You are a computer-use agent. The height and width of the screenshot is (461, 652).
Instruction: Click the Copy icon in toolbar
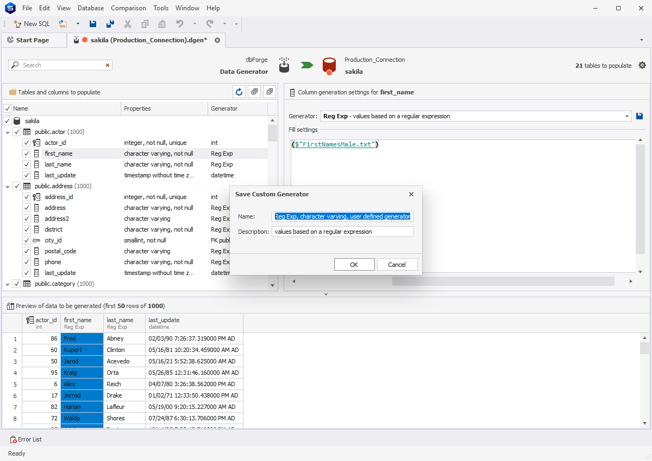tap(145, 24)
